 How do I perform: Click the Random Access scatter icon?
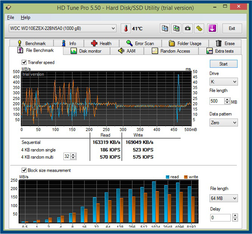click(155, 51)
